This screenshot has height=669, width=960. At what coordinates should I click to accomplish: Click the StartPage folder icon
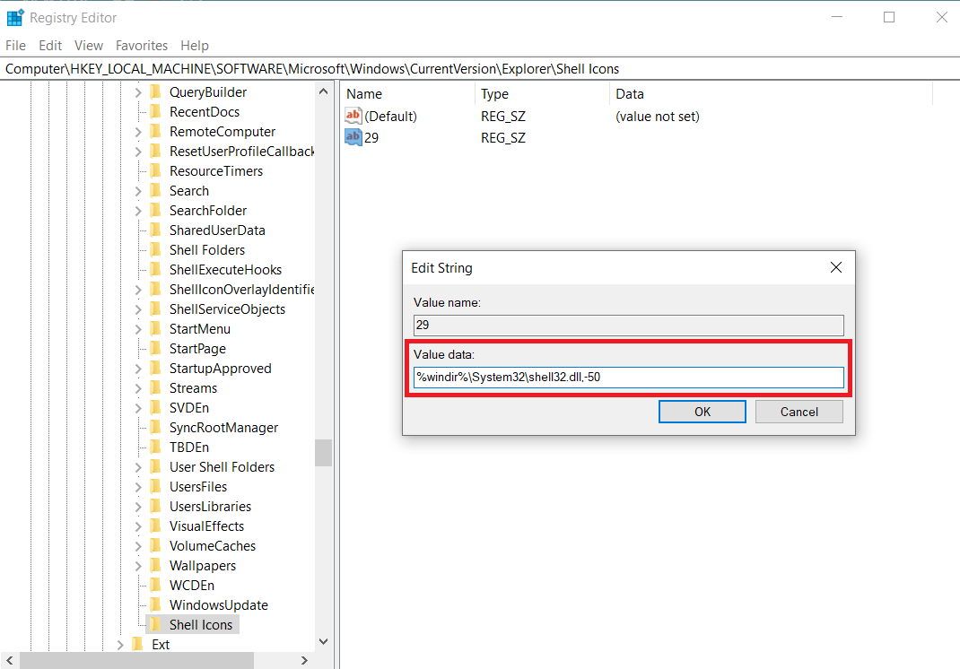(x=155, y=348)
